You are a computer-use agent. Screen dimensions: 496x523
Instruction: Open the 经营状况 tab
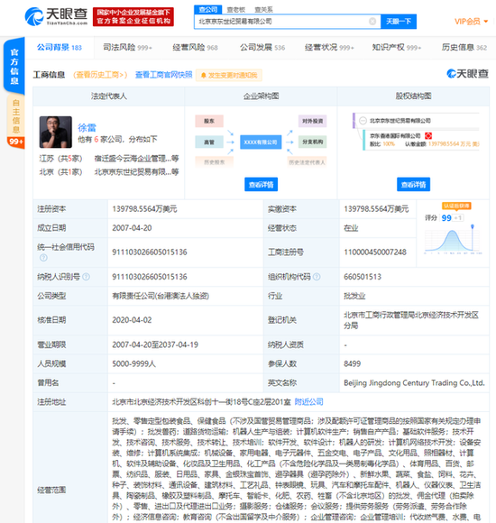[x=329, y=48]
